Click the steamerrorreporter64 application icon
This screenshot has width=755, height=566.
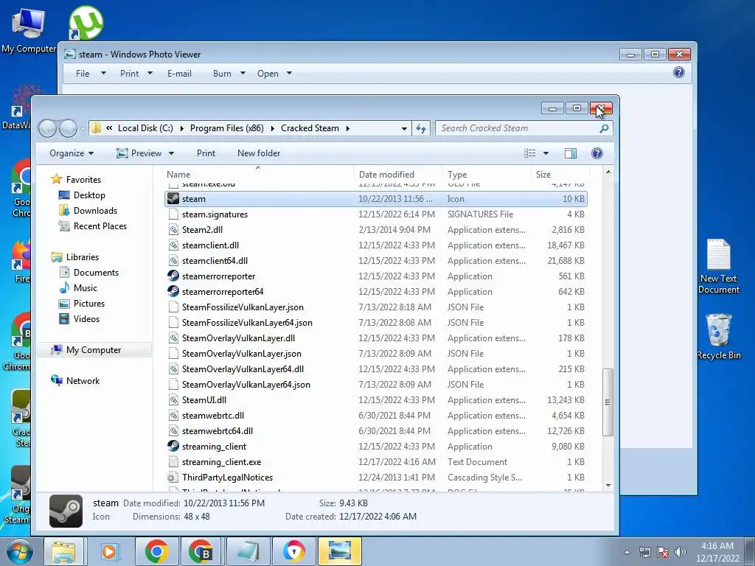tap(173, 292)
